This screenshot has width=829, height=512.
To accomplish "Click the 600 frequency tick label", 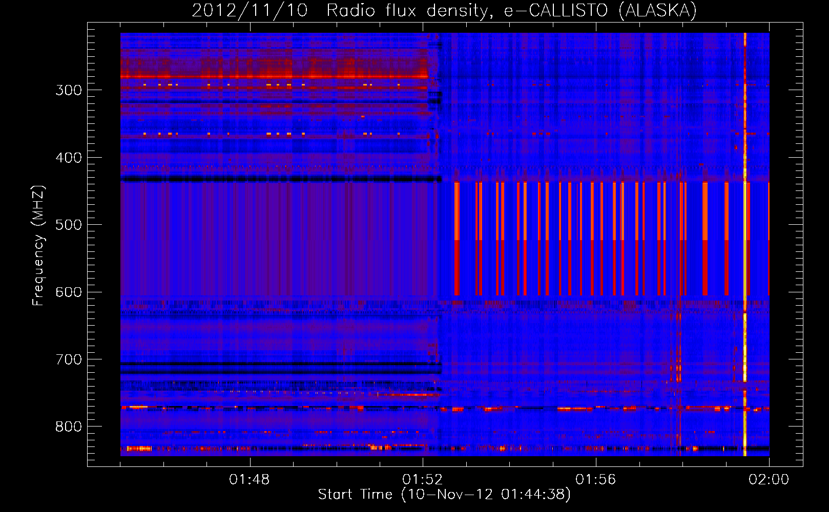I will point(69,292).
